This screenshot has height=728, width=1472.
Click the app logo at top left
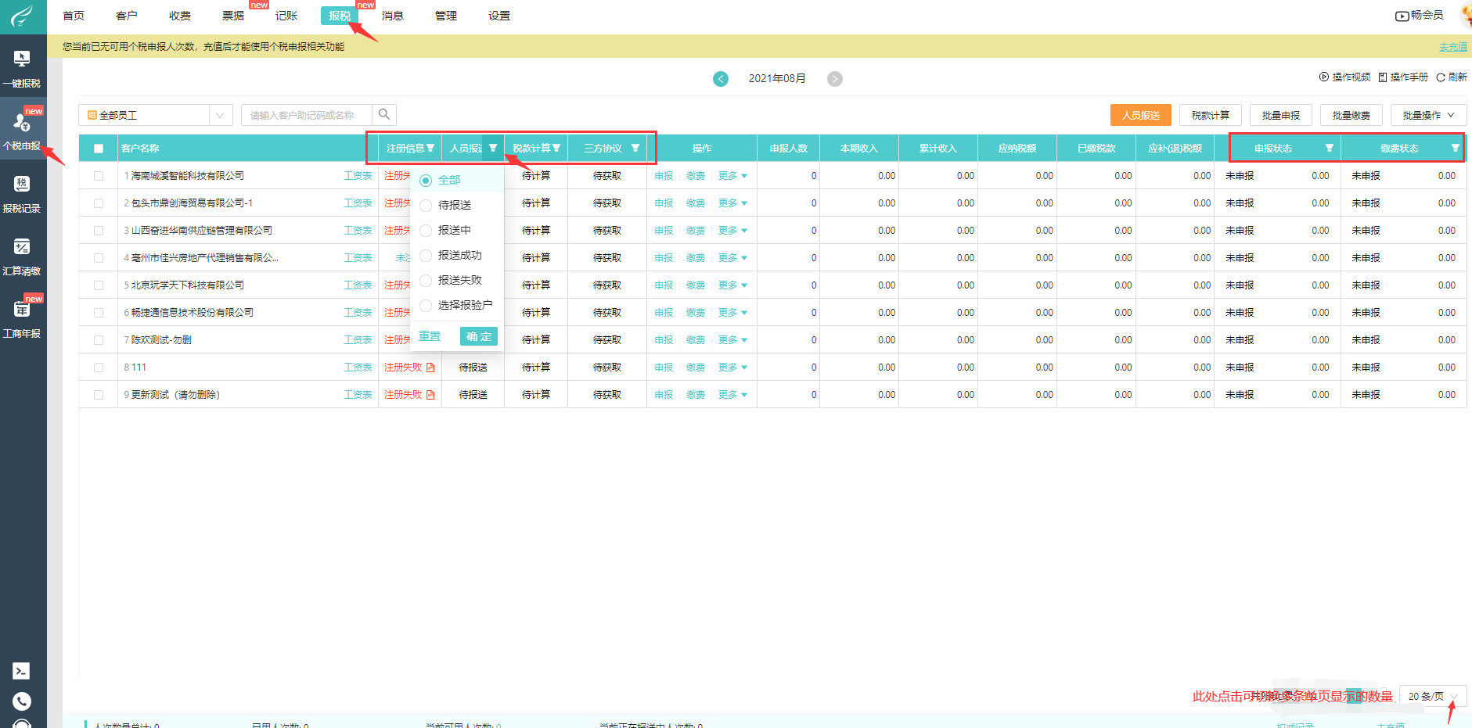pos(23,16)
